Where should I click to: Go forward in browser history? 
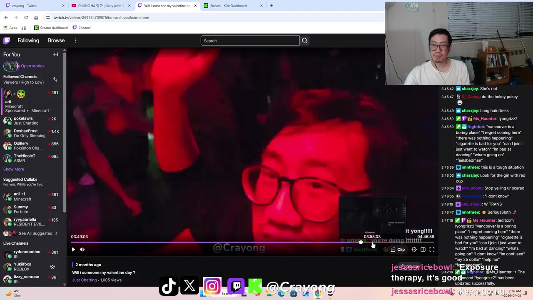16,17
